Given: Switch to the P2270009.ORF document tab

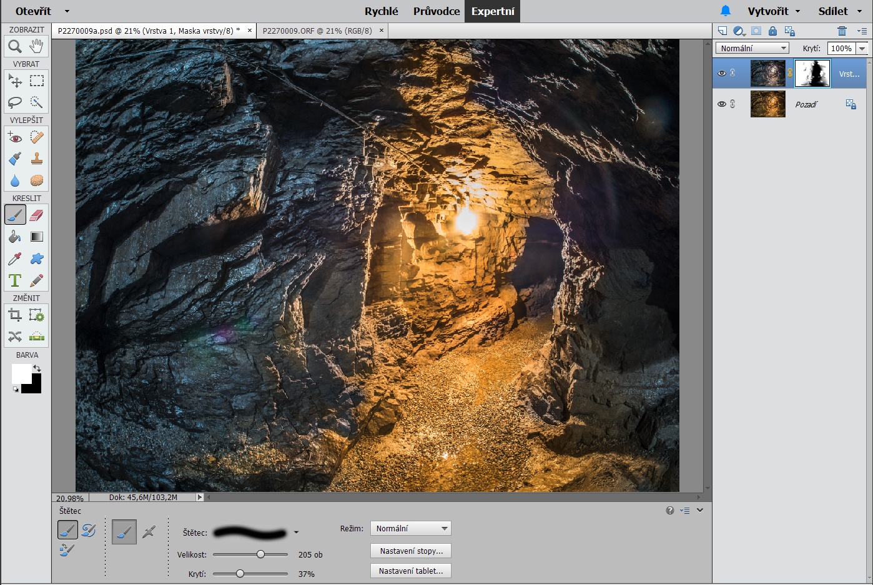Looking at the screenshot, I should tap(317, 31).
